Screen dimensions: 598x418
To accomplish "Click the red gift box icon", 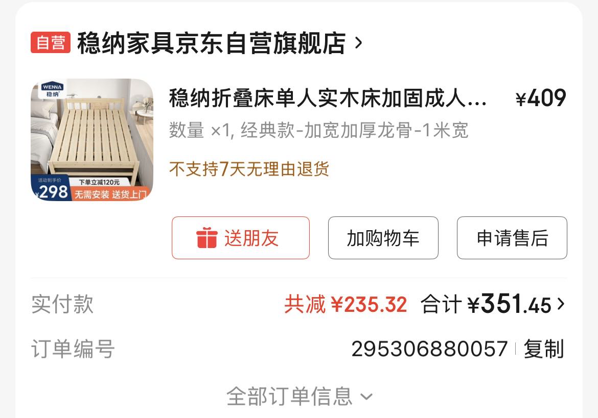I will (x=206, y=238).
